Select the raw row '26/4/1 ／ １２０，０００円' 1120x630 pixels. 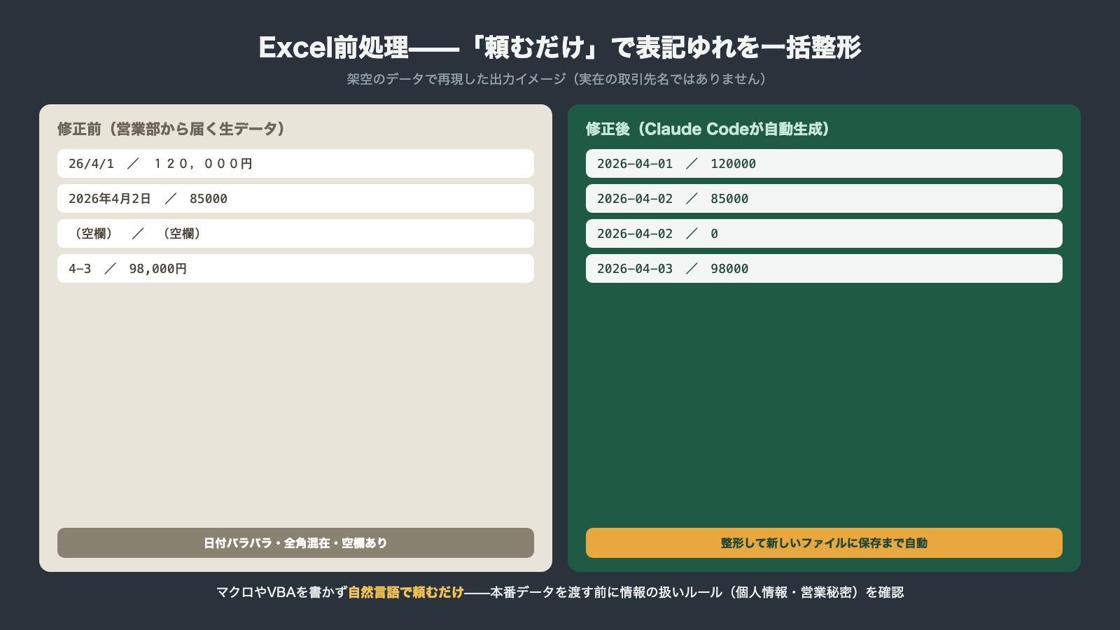[295, 163]
